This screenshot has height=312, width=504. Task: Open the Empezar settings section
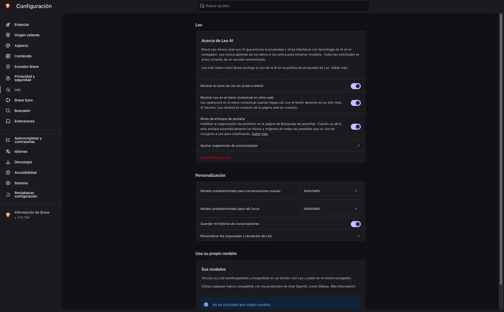coord(22,25)
